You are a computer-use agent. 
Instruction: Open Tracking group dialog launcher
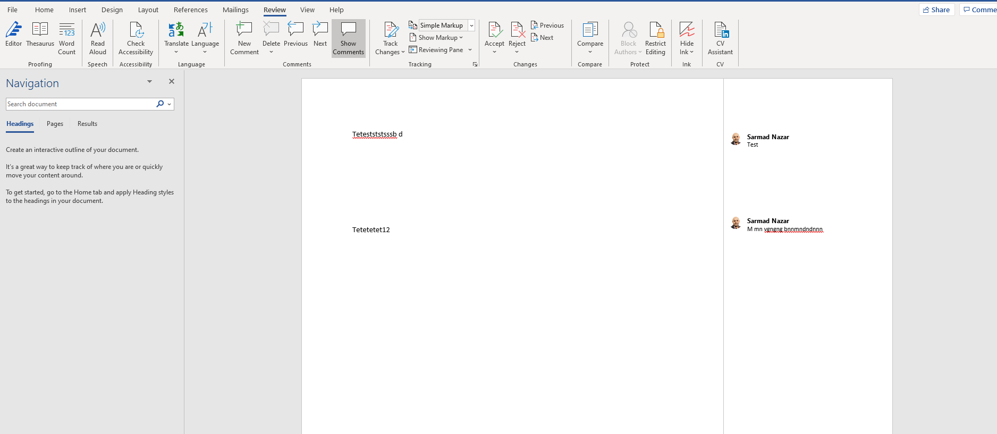click(475, 64)
